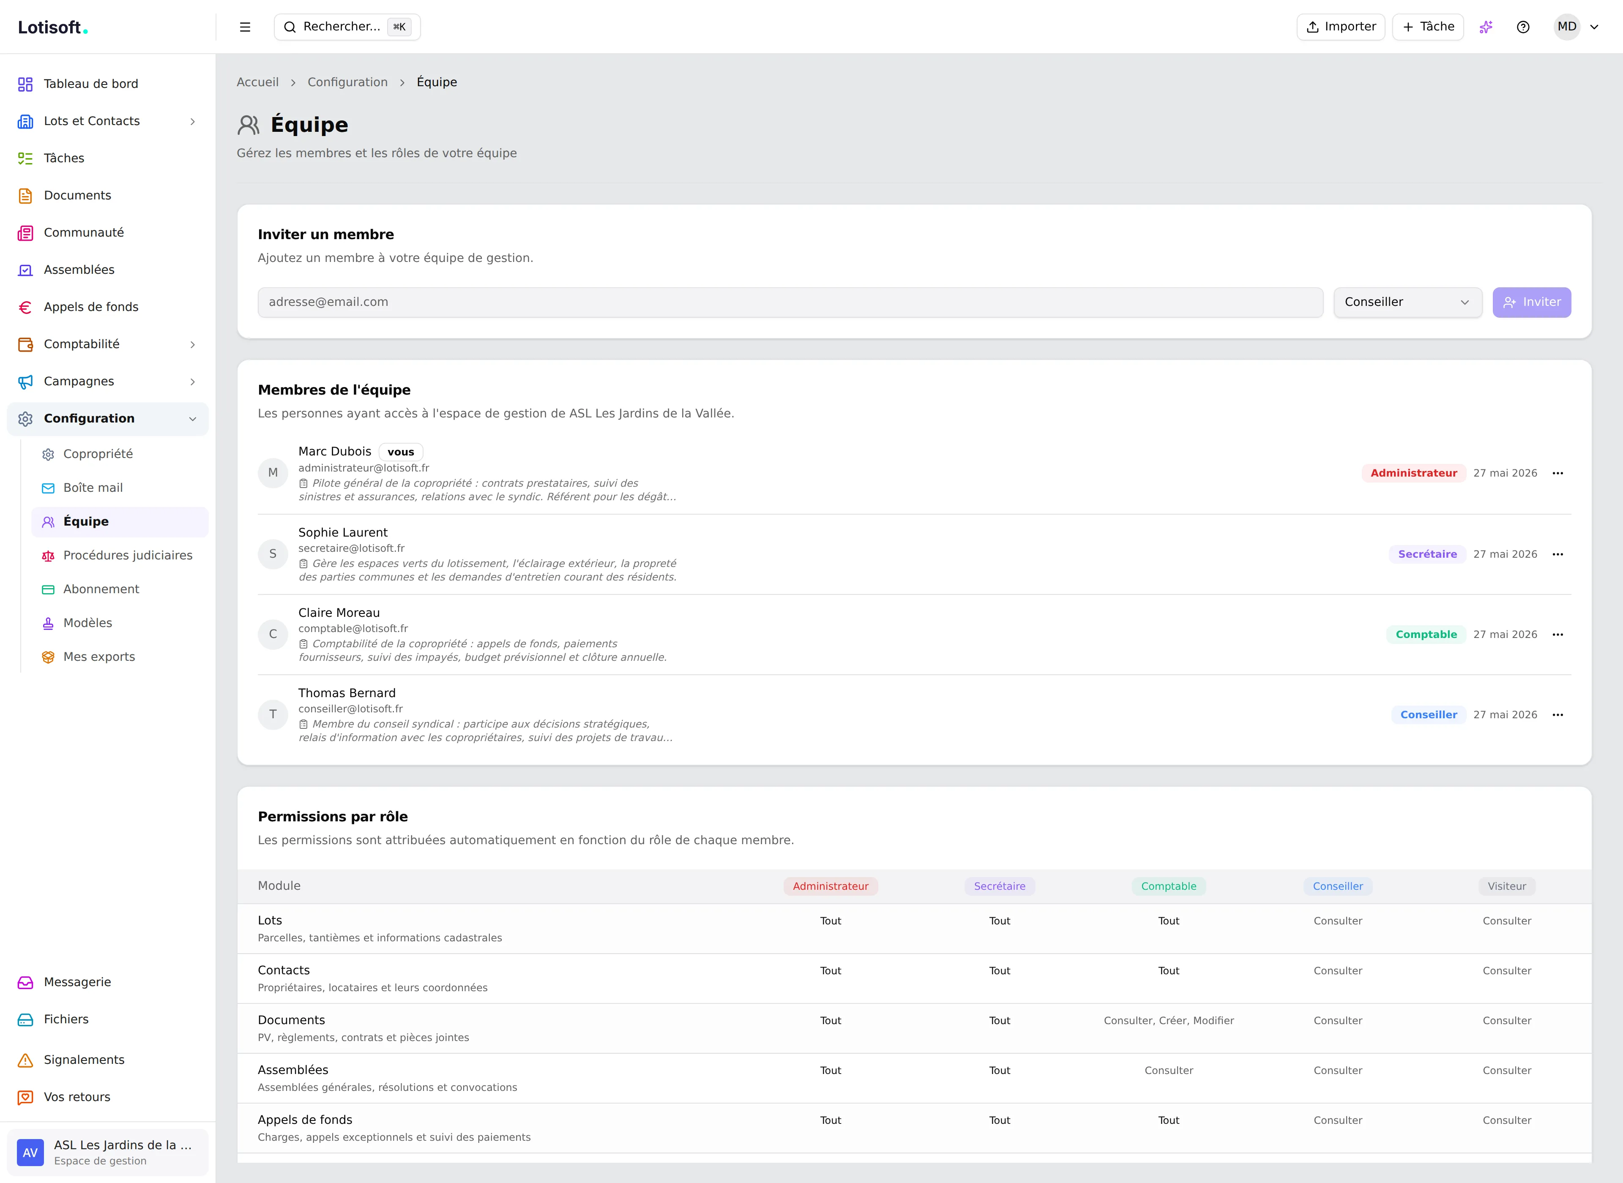This screenshot has width=1623, height=1183.
Task: Open the Conseiller role dropdown
Action: 1407,302
